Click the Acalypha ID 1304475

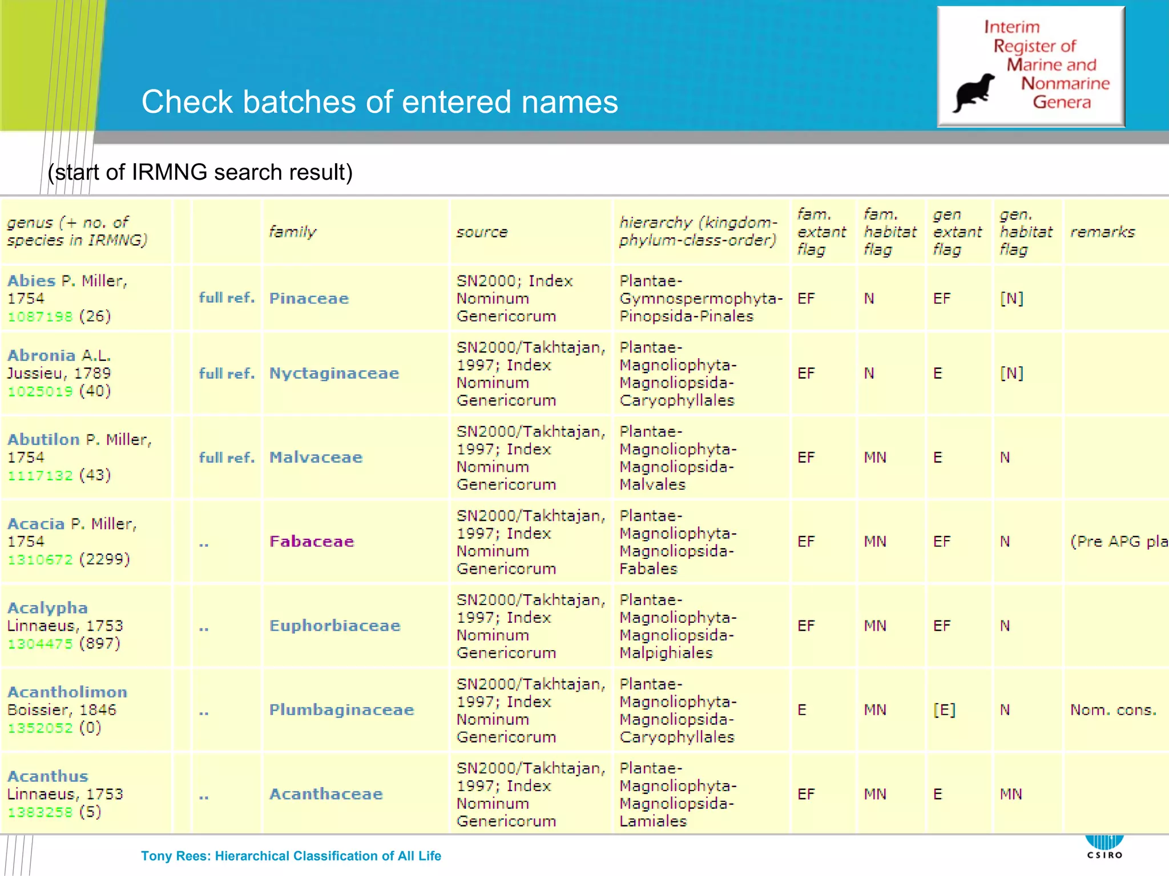pos(40,644)
